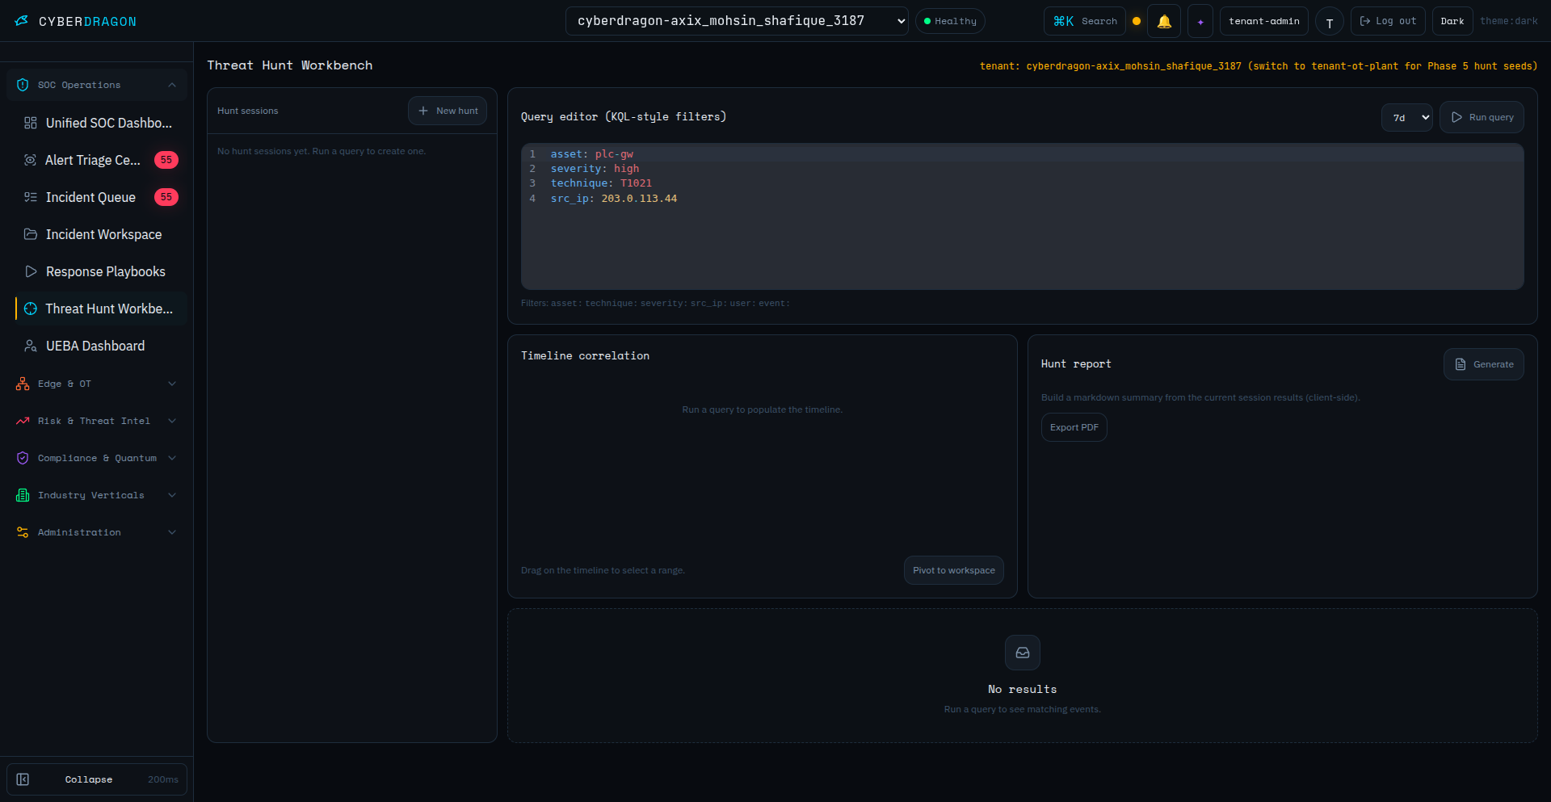Click the Unified SOC Dashboard grid icon
Viewport: 1551px width, 802px height.
click(31, 123)
